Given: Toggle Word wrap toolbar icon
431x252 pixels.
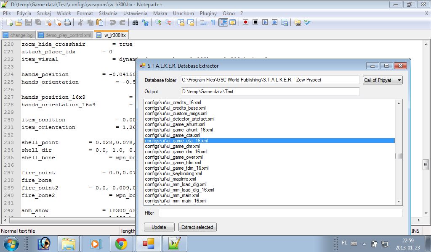Looking at the screenshot, I should [203, 23].
